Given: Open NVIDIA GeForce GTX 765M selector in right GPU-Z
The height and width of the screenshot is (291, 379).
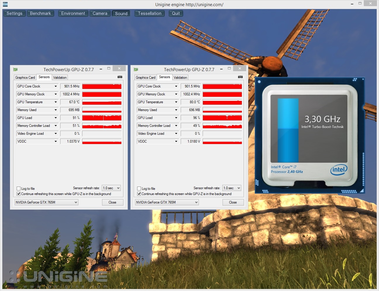Looking at the screenshot, I should (x=167, y=202).
